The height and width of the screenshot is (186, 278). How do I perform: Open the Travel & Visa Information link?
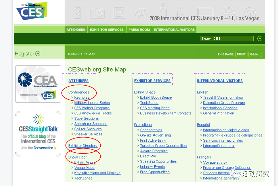pos(223,98)
